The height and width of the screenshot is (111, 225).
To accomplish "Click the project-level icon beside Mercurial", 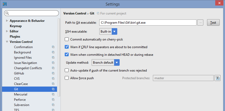I will pyautogui.click(x=53, y=94).
